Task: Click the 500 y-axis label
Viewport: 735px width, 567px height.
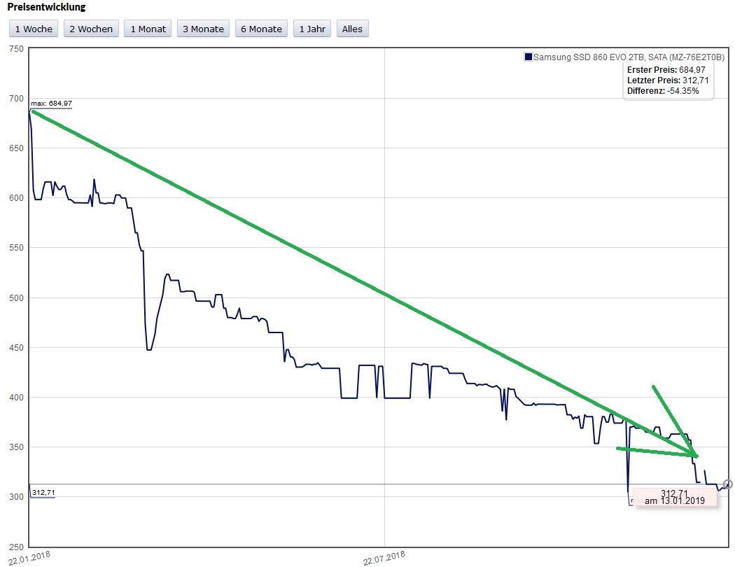Action: click(16, 298)
